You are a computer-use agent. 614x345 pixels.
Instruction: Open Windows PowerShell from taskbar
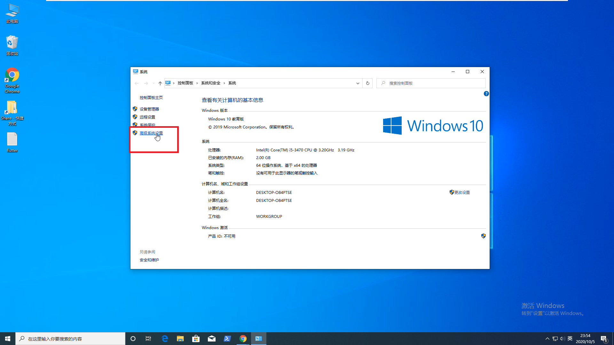click(227, 339)
